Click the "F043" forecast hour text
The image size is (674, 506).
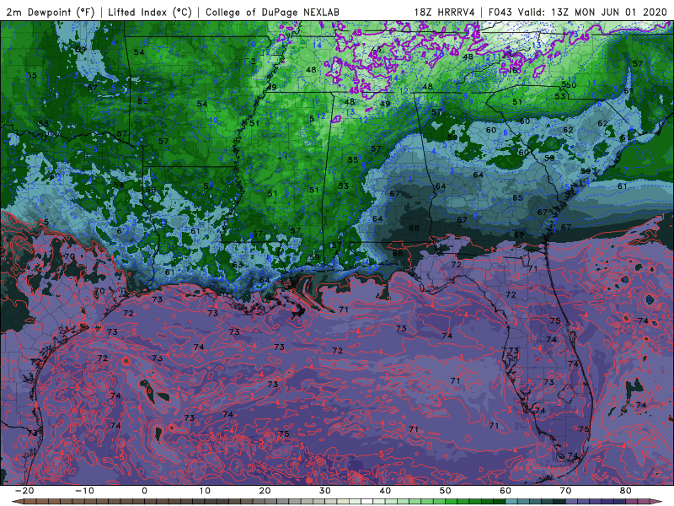[500, 12]
